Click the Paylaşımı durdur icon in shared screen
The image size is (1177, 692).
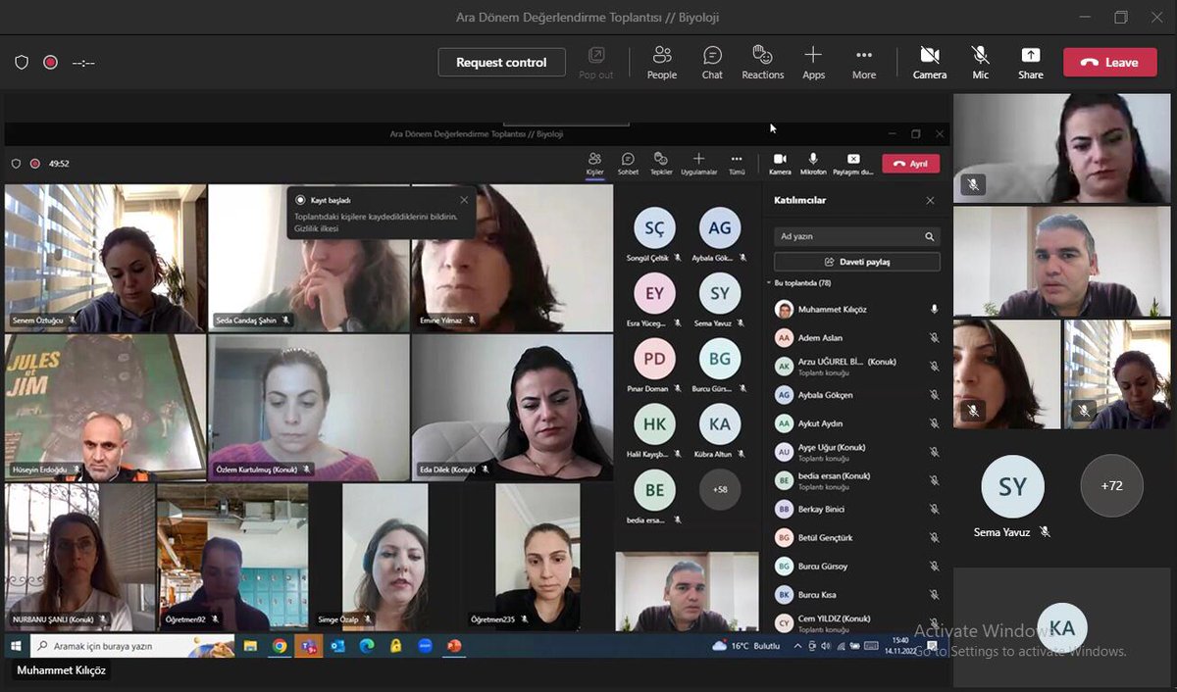pos(853,159)
